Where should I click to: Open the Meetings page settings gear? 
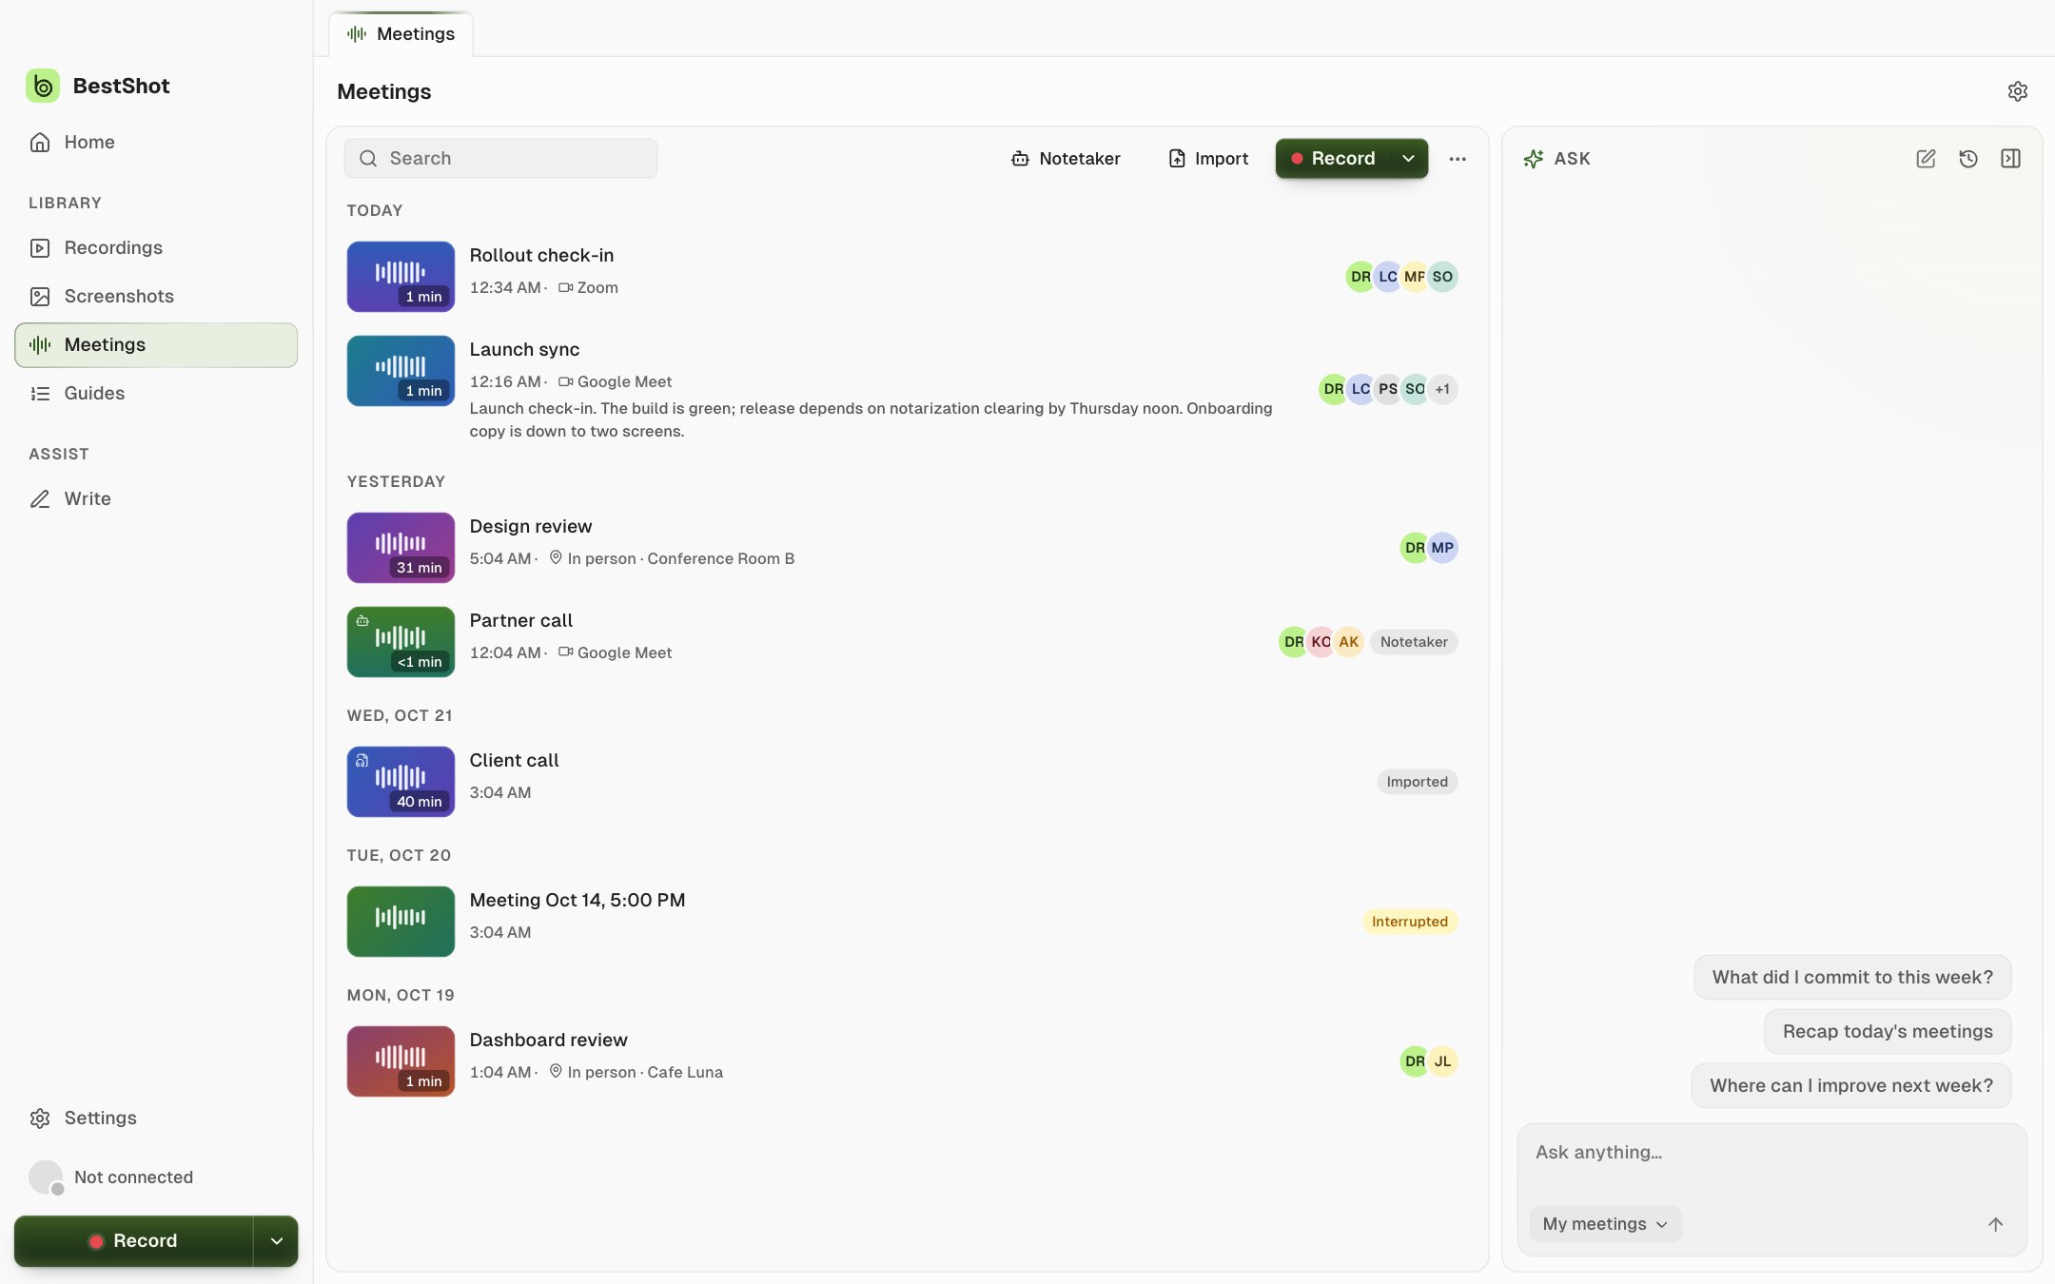tap(2017, 91)
